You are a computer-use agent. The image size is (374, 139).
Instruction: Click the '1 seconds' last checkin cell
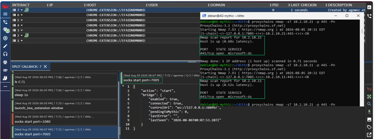[x=299, y=10]
